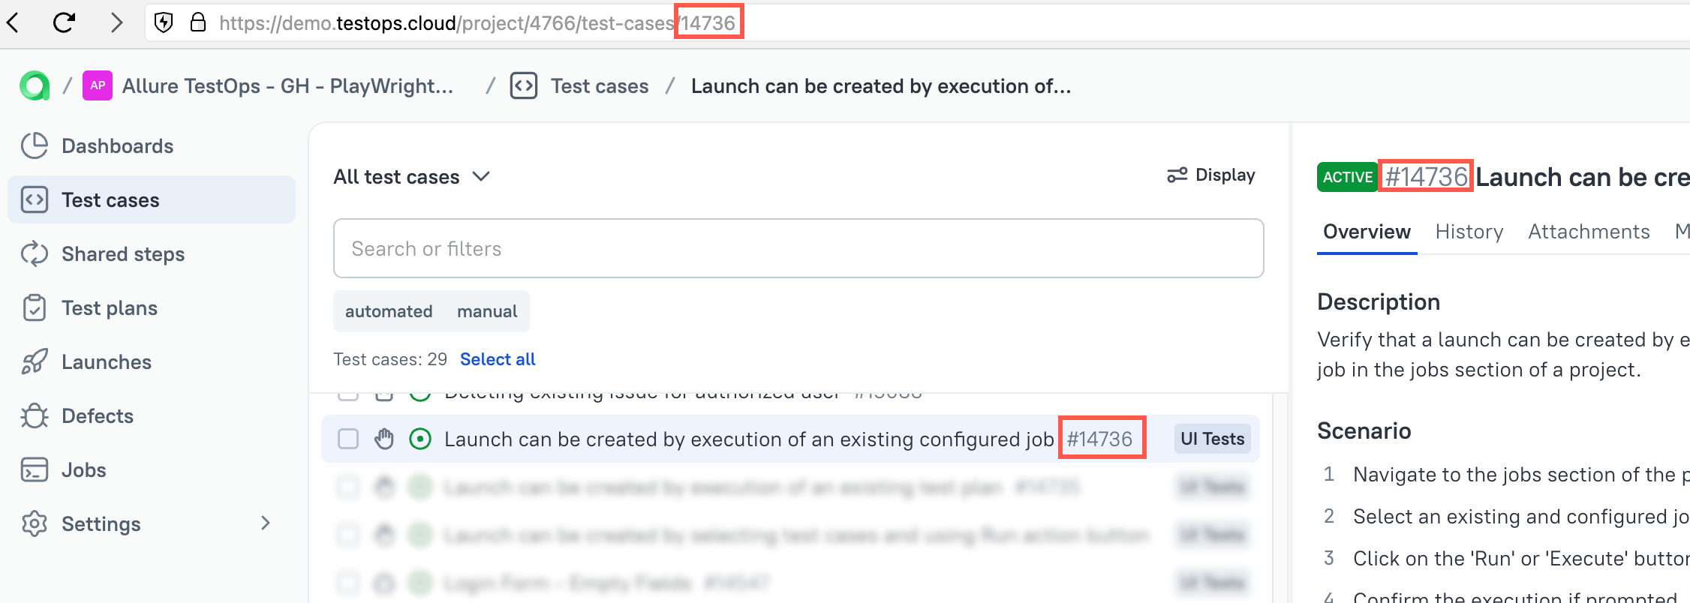Switch to the Attachments tab

(x=1589, y=232)
